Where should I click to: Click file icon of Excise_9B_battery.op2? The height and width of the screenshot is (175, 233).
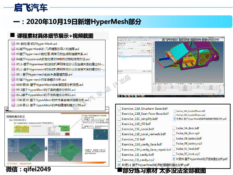coord(174,144)
